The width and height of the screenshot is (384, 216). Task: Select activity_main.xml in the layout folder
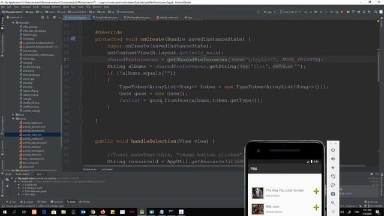point(32,134)
